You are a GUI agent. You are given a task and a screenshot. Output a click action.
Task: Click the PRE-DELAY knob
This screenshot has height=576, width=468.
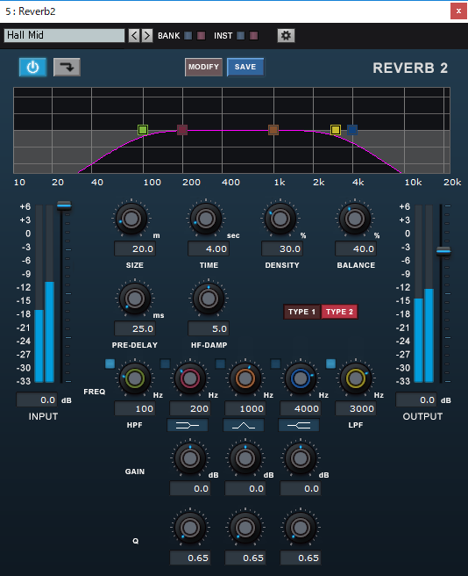[x=135, y=299]
